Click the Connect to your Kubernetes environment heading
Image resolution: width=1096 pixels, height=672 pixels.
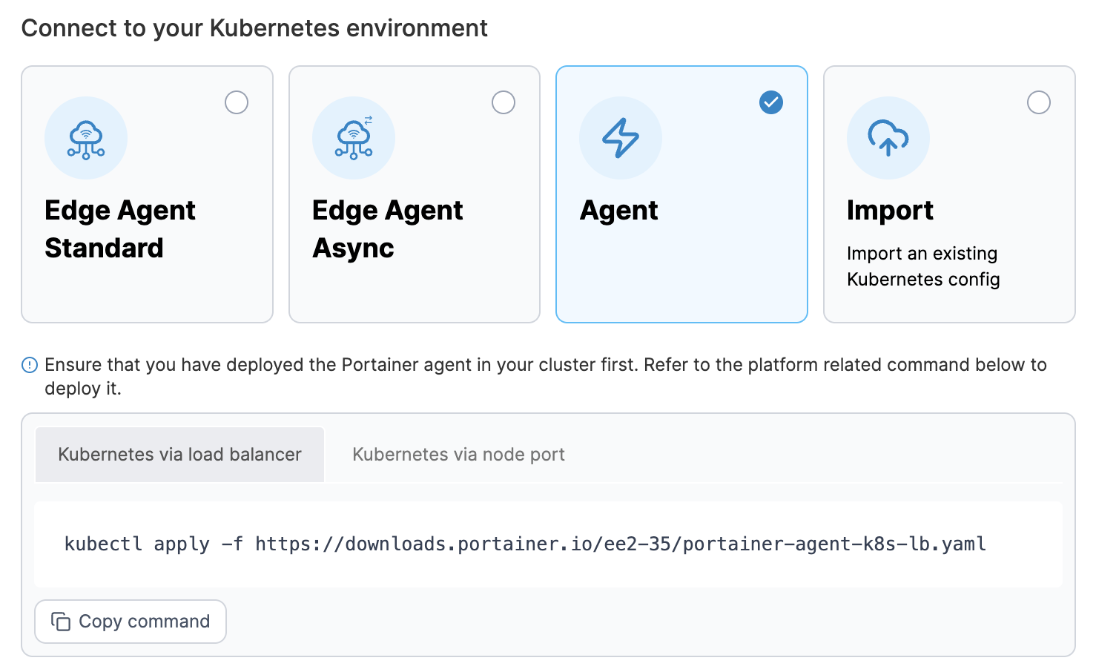click(254, 28)
